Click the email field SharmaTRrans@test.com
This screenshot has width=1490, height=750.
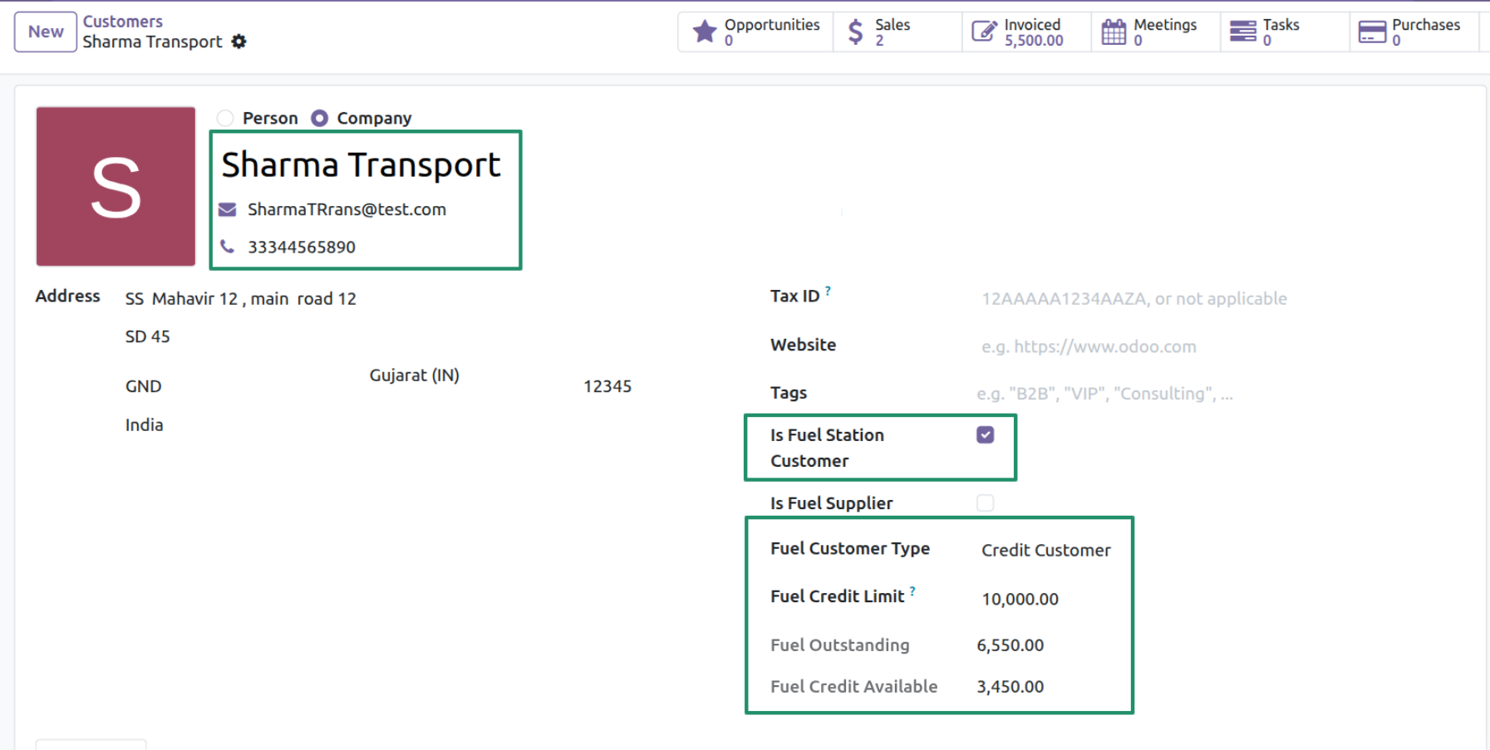pos(347,209)
